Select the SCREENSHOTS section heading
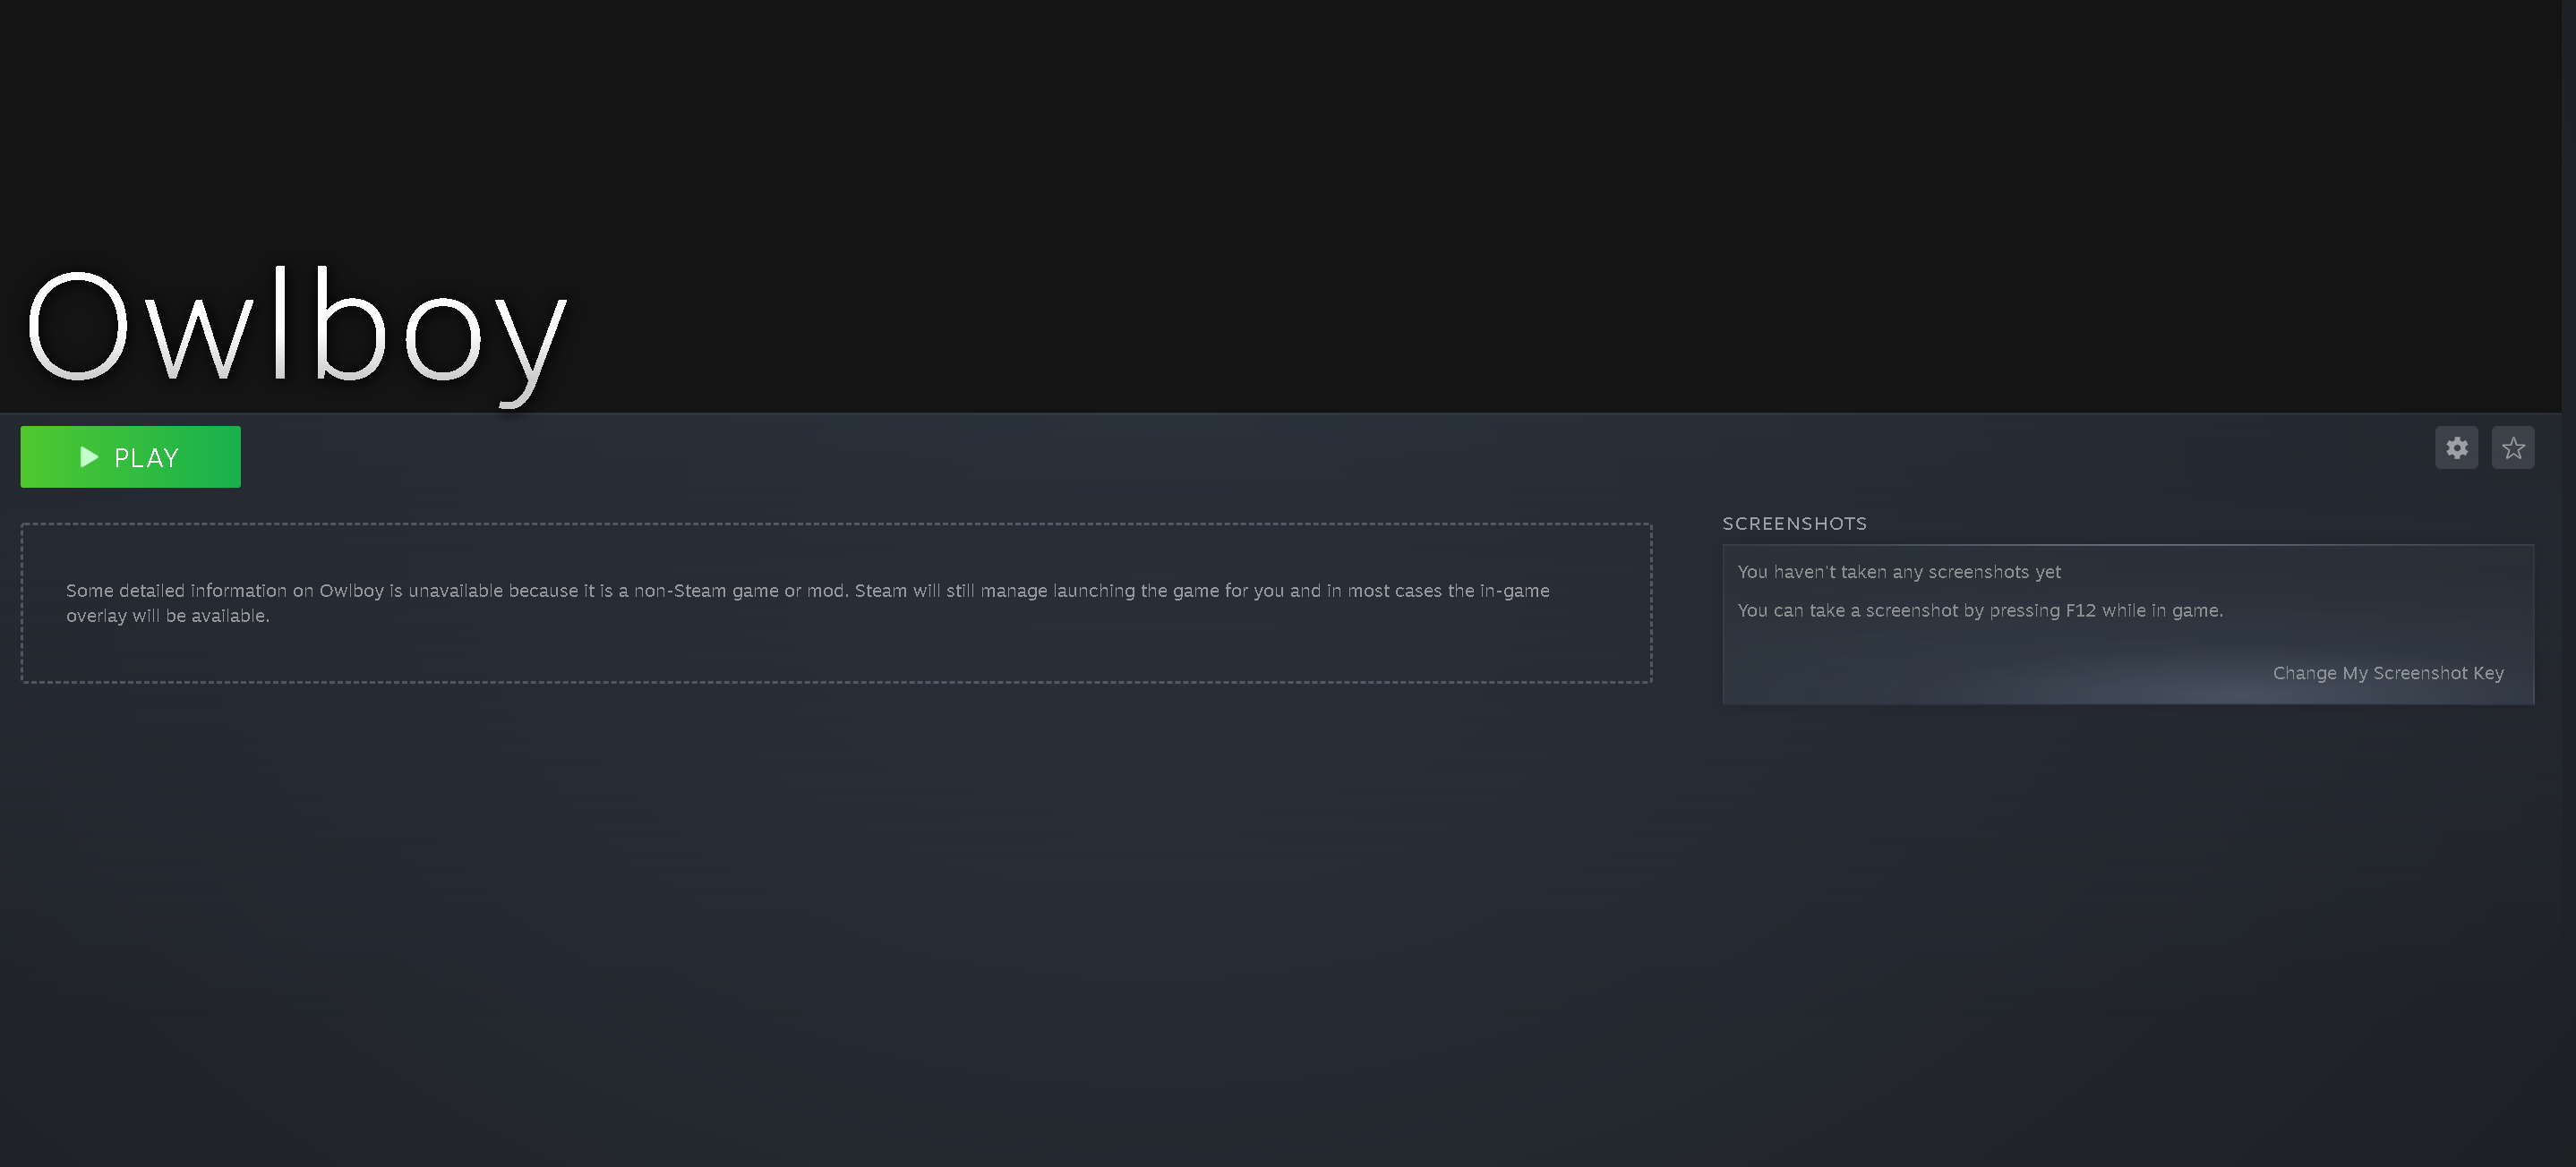 1794,524
